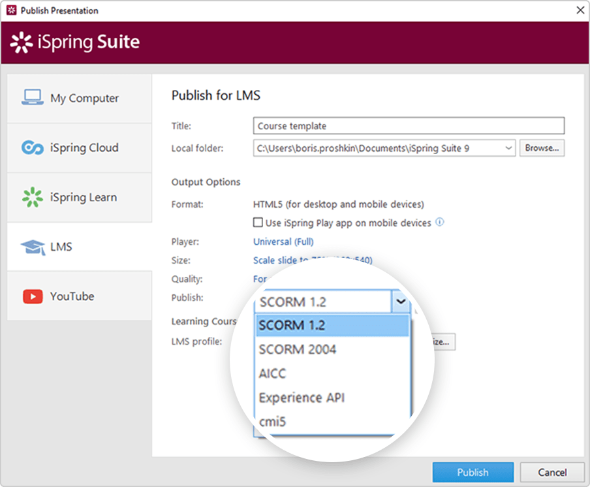This screenshot has height=487, width=590.
Task: Open the LMS tab label
Action: [61, 247]
